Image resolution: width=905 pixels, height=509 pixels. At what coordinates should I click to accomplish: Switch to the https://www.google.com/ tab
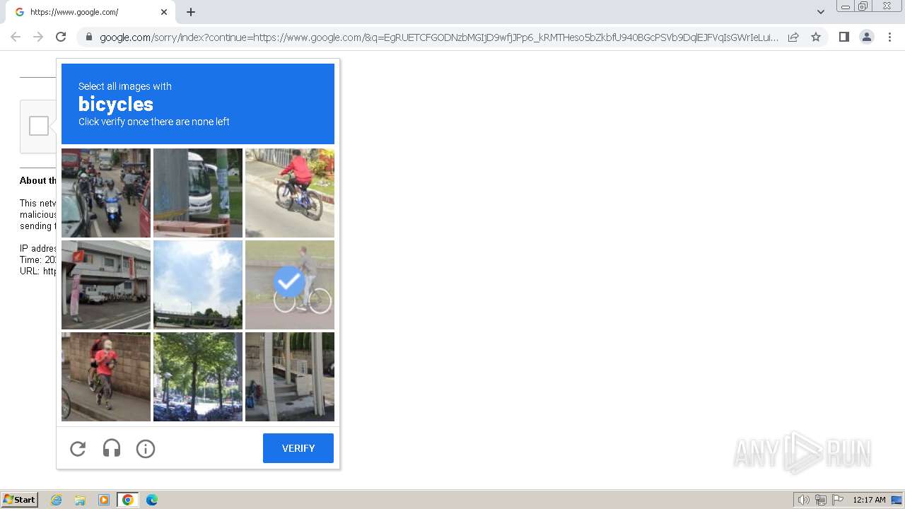coord(90,12)
